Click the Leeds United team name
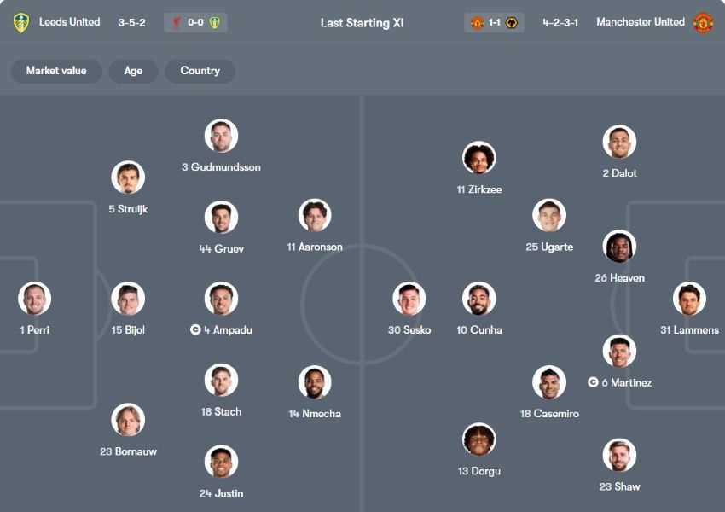The width and height of the screenshot is (725, 512). pos(69,22)
